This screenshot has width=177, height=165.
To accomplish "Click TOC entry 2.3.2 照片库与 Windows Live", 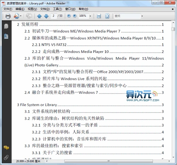I will click(x=98, y=79).
